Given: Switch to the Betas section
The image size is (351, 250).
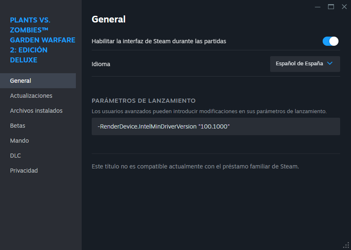Looking at the screenshot, I should click(x=38, y=126).
